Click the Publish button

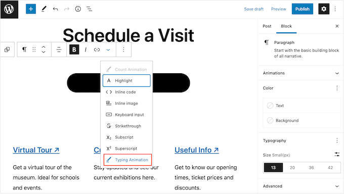point(302,9)
